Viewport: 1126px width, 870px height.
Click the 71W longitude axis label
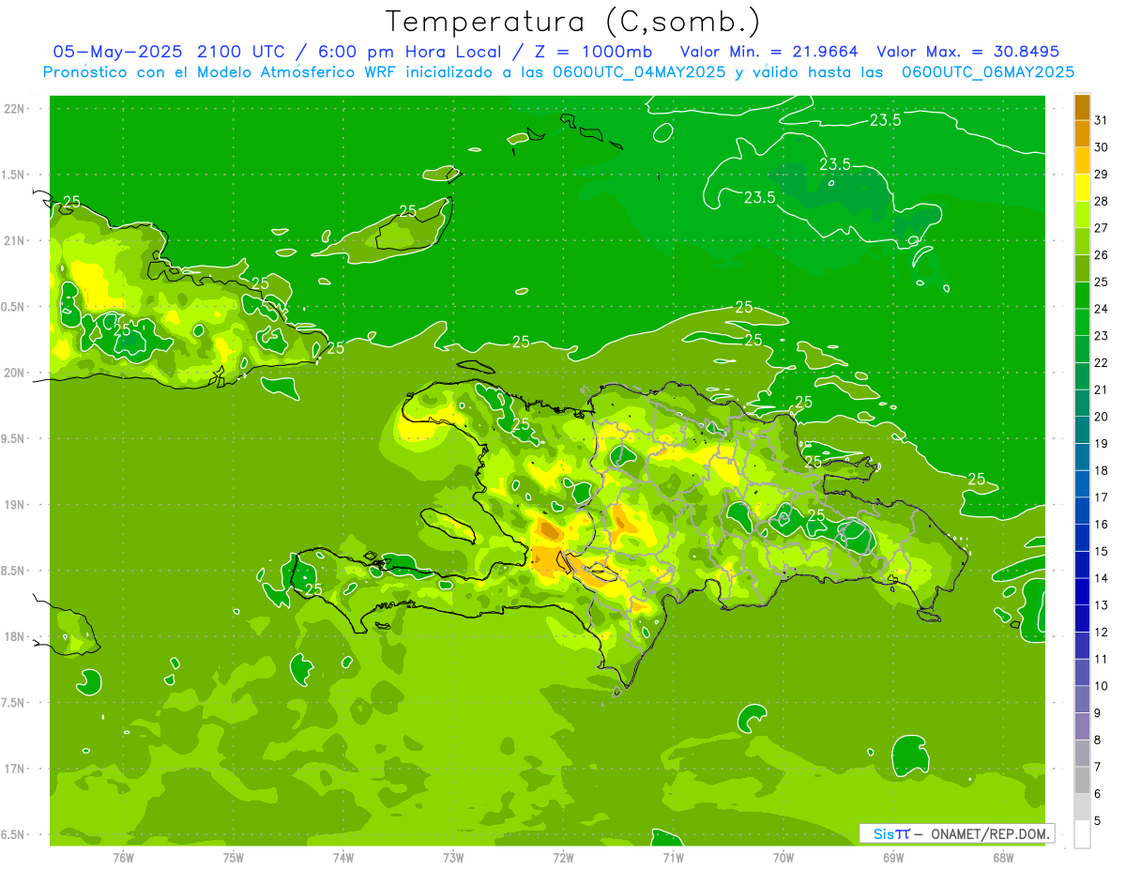click(x=673, y=858)
